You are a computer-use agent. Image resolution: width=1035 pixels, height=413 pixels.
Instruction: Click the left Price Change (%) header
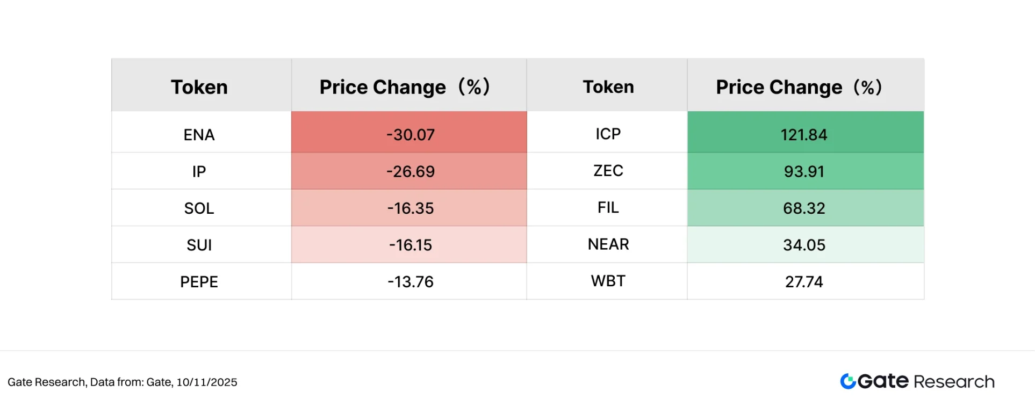coord(405,87)
